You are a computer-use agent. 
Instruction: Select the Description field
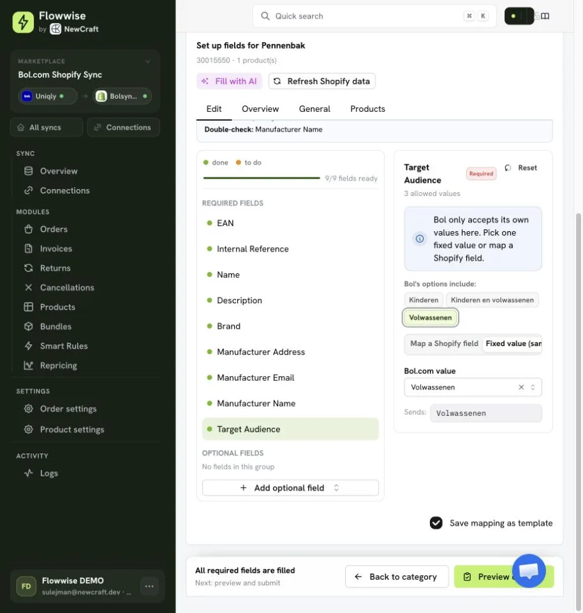tap(290, 301)
